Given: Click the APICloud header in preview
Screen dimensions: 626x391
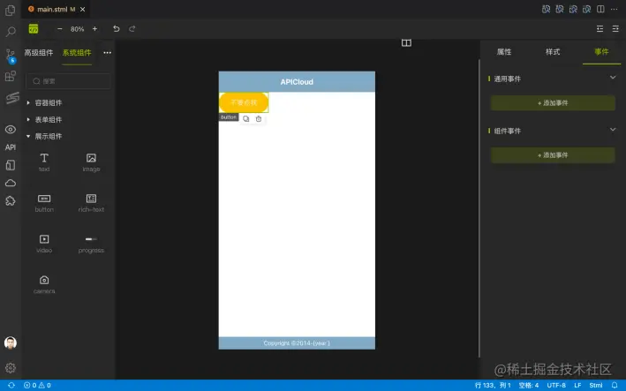Looking at the screenshot, I should [x=297, y=82].
